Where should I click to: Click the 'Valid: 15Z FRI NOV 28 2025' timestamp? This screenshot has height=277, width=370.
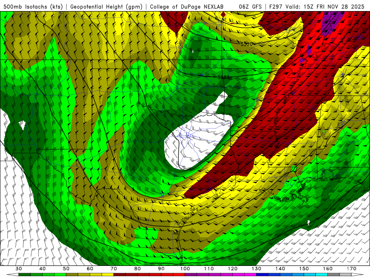[325, 6]
